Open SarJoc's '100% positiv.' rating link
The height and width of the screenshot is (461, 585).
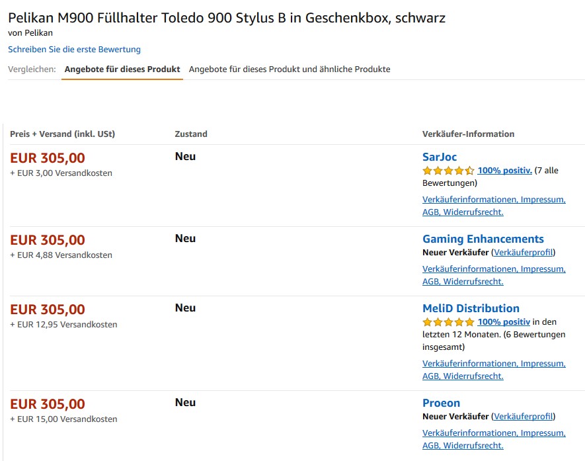point(505,170)
